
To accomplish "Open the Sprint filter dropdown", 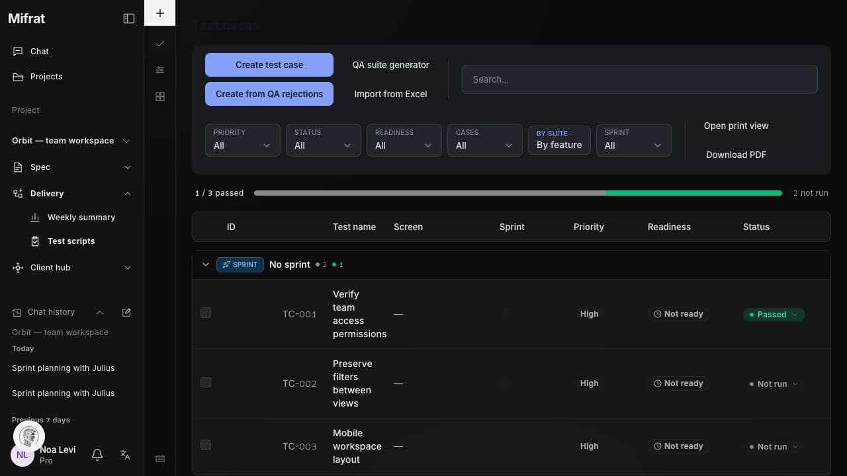I will 634,140.
